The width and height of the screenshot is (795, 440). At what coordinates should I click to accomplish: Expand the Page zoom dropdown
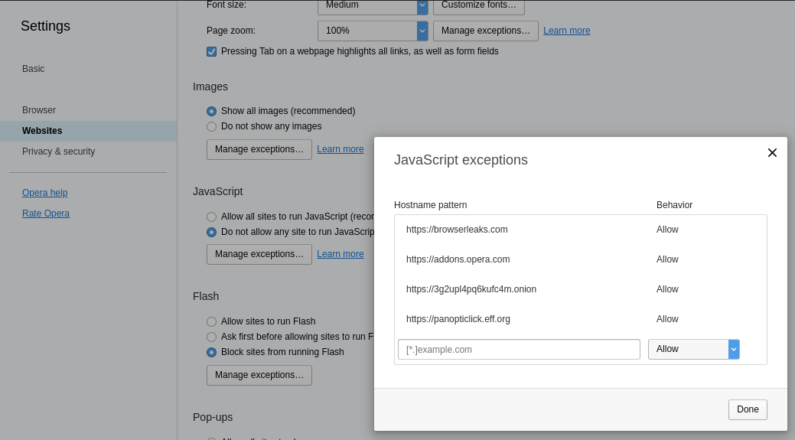[x=373, y=31]
